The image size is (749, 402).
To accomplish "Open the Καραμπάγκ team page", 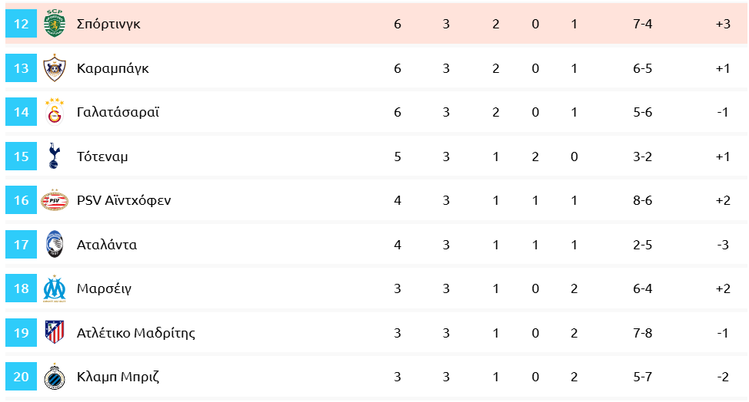I will (112, 68).
